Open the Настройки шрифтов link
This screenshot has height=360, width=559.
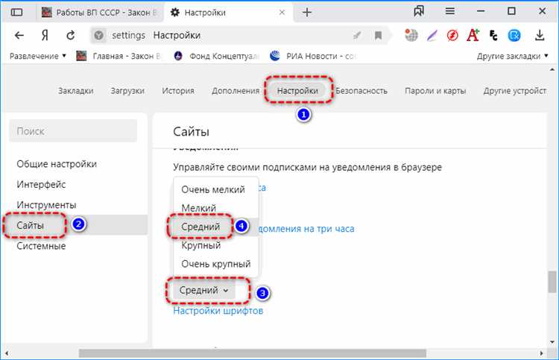pyautogui.click(x=218, y=311)
